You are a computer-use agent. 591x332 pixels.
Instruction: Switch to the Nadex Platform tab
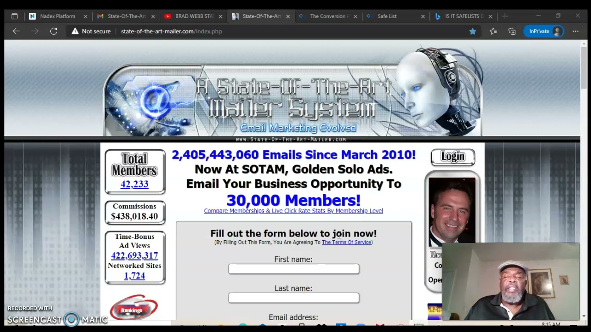58,16
